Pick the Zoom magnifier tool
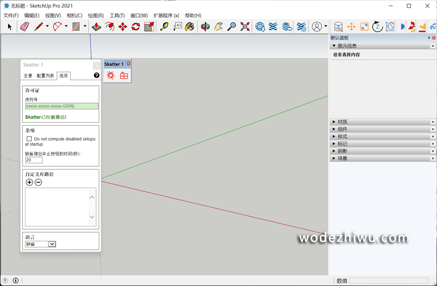 (x=231, y=27)
